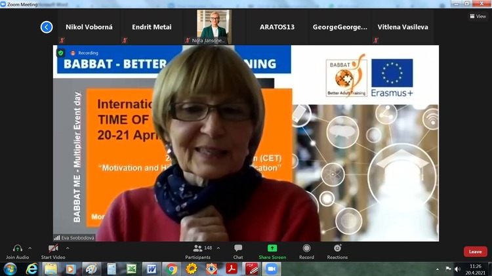Screen dimensions: 492x276
Task: Open File Explorer folder in the taskbar
Action: point(51,269)
